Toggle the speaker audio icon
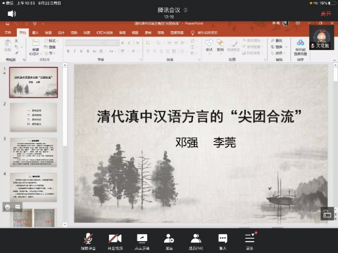This screenshot has width=338, height=253. click(x=12, y=14)
